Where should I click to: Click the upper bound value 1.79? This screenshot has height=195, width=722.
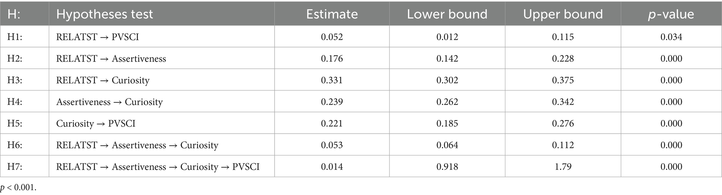[x=563, y=167]
